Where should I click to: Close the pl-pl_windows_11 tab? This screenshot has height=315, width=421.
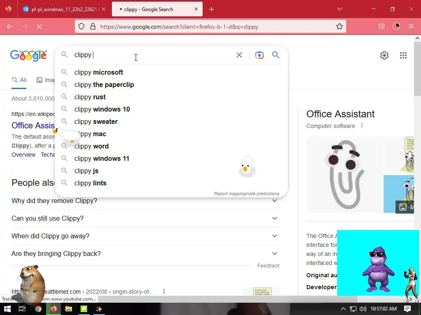pyautogui.click(x=104, y=9)
